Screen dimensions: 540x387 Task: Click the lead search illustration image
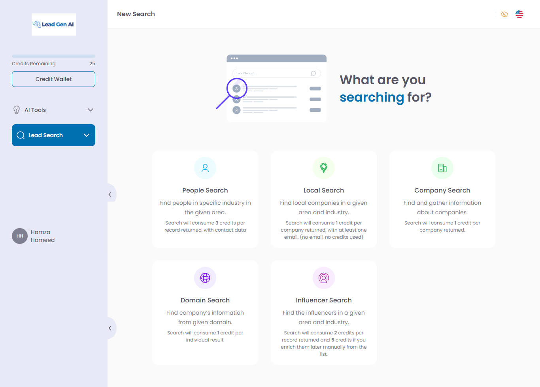click(x=272, y=88)
